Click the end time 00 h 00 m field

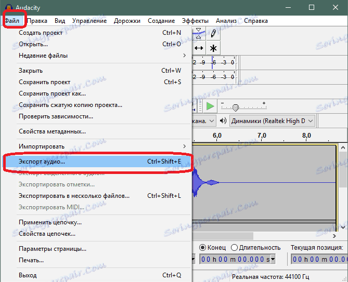click(235, 259)
